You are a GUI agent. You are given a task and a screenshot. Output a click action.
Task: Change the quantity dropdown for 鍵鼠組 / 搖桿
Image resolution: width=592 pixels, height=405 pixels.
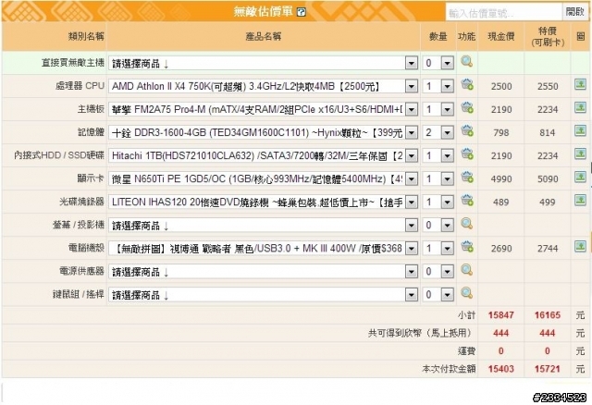tap(438, 295)
